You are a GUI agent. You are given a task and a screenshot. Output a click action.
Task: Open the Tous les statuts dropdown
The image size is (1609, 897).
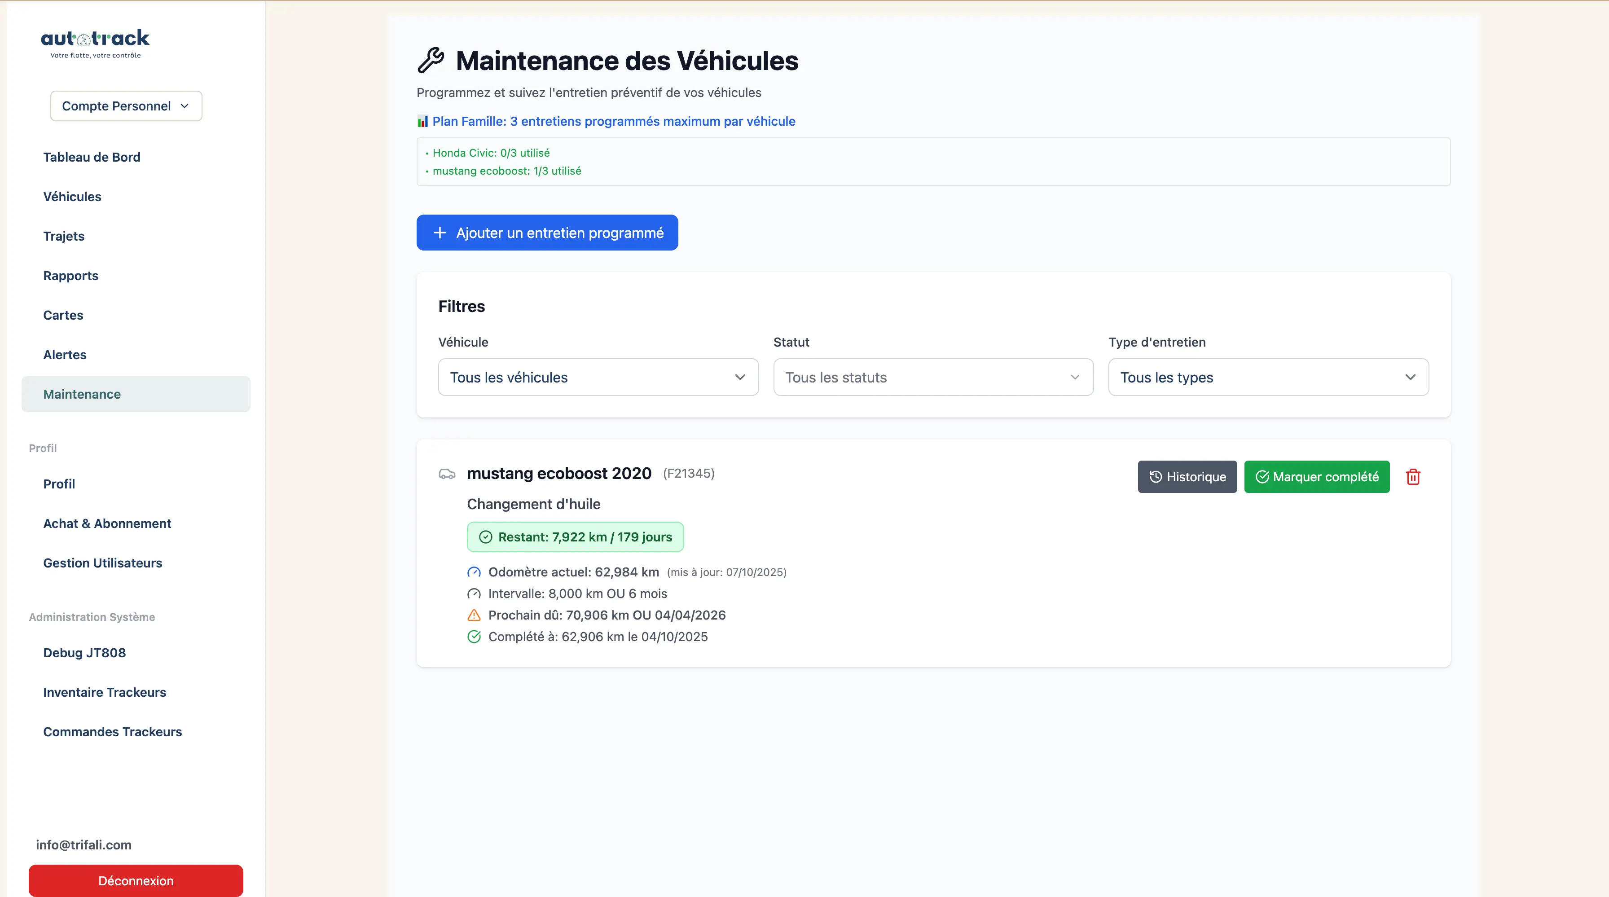coord(933,377)
